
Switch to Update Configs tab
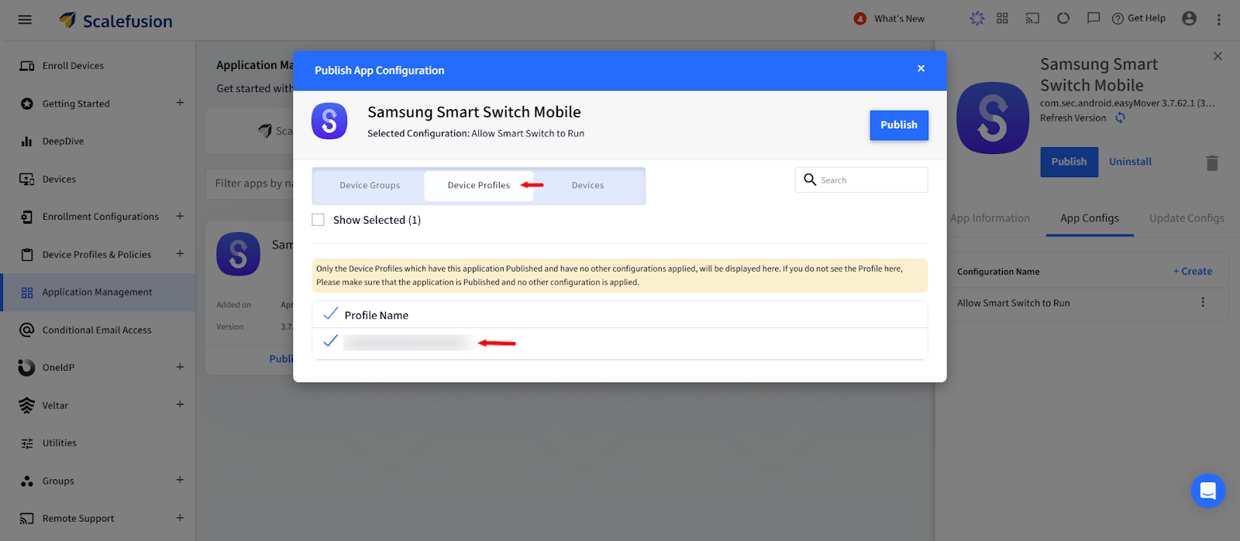[x=1187, y=218]
